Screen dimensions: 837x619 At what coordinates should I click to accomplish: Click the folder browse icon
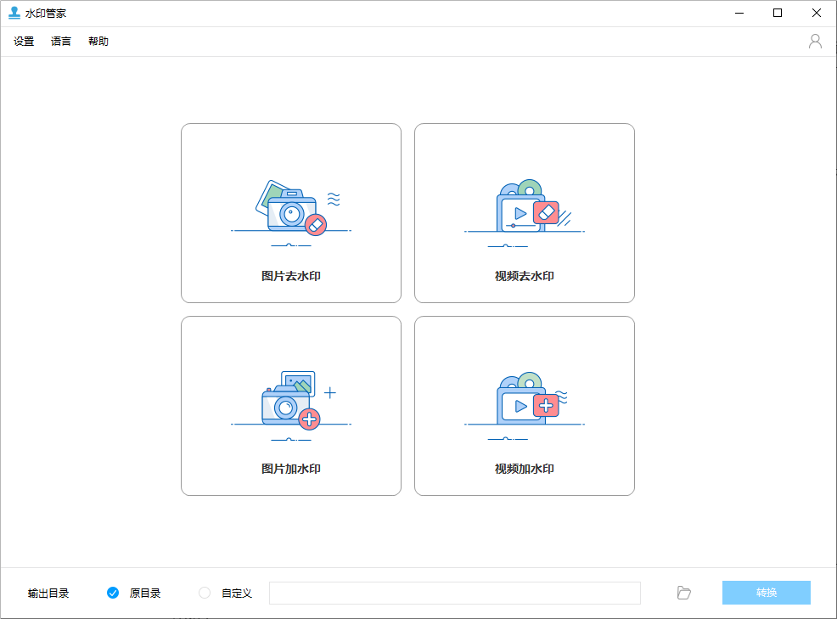point(684,593)
